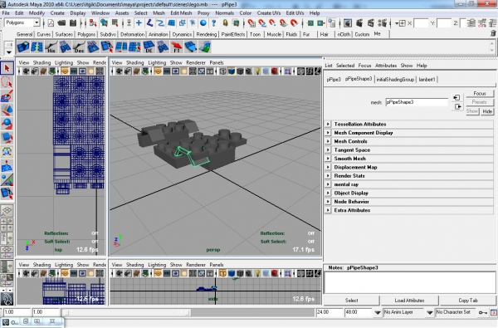Click the single perspective layout icon
The height and width of the screenshot is (328, 498).
[x=7, y=211]
